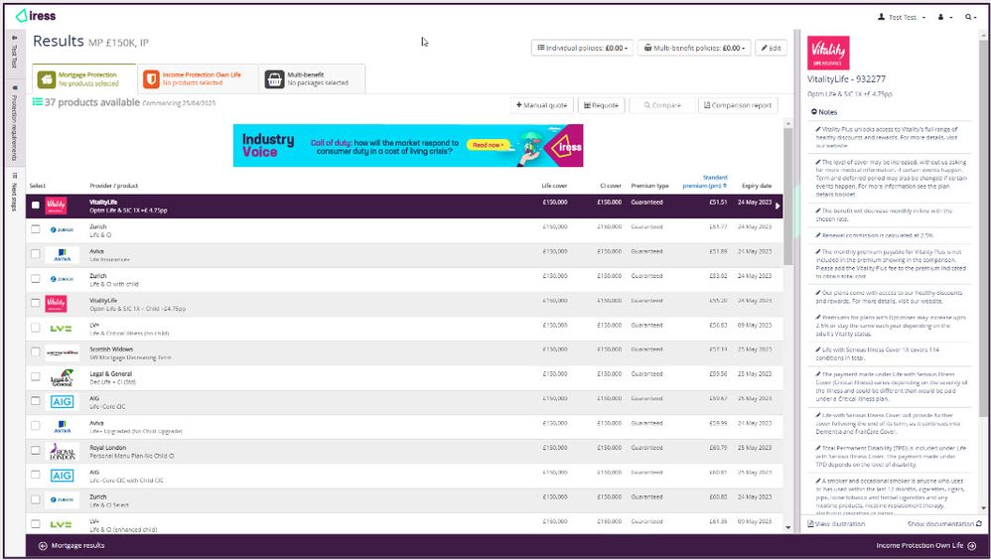Click the Manual quote button
The height and width of the screenshot is (560, 991).
[x=541, y=105]
